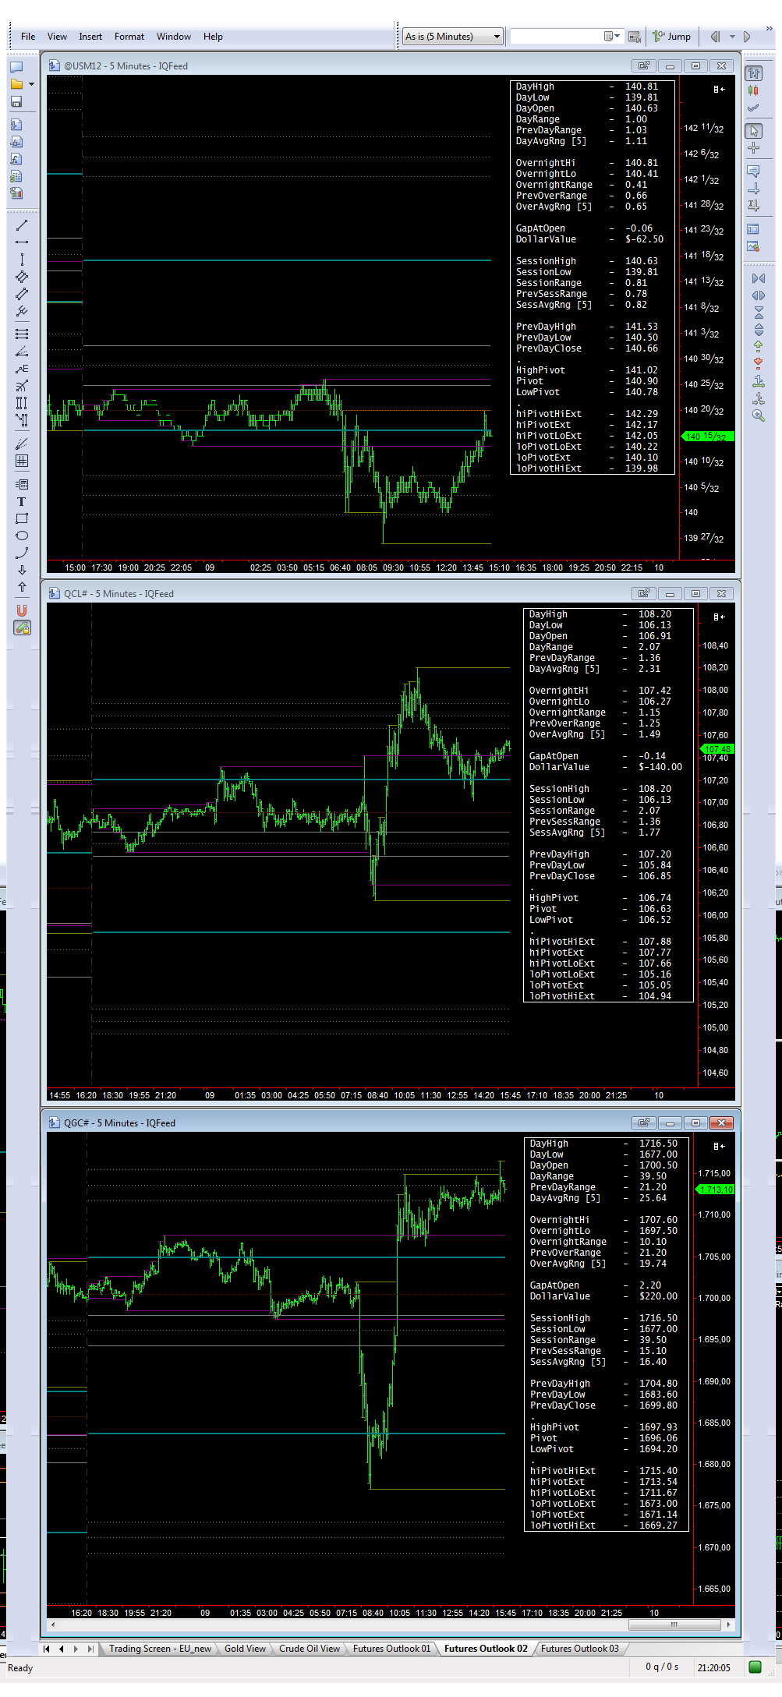This screenshot has width=782, height=1697.
Task: Select the vertical line drawing tool
Action: (21, 260)
